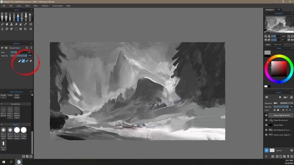Click the Navigator canvas preview thumbnail

tap(279, 24)
